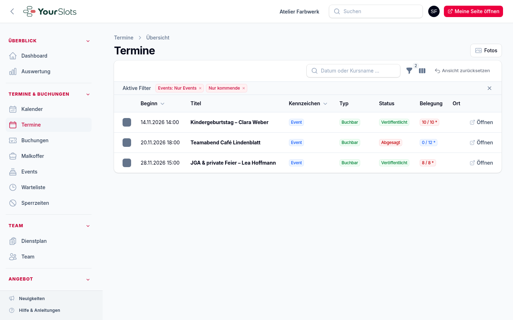Click title 'Teamabend Café Lindenblatt'

(226, 143)
